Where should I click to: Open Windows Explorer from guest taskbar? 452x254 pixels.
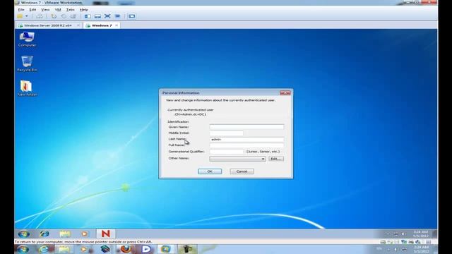point(65,234)
